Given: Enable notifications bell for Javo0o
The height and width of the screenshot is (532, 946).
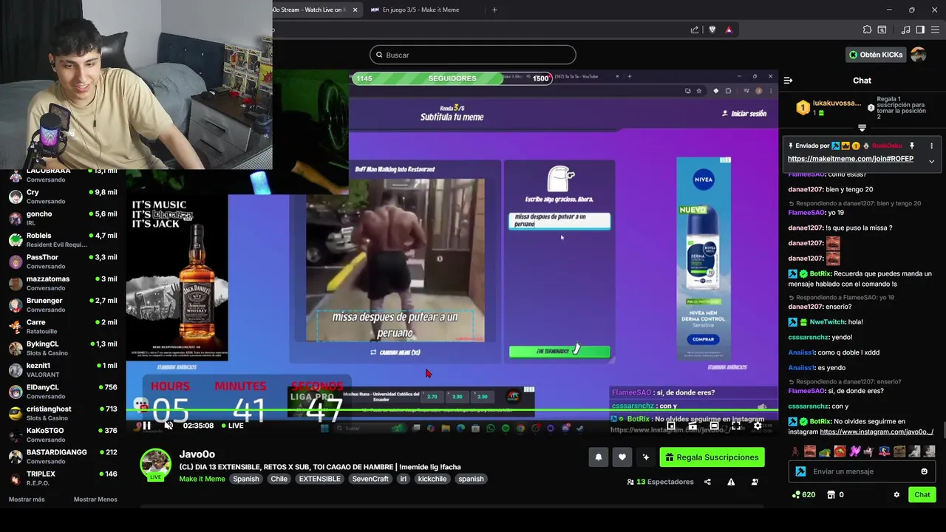Looking at the screenshot, I should coord(599,457).
